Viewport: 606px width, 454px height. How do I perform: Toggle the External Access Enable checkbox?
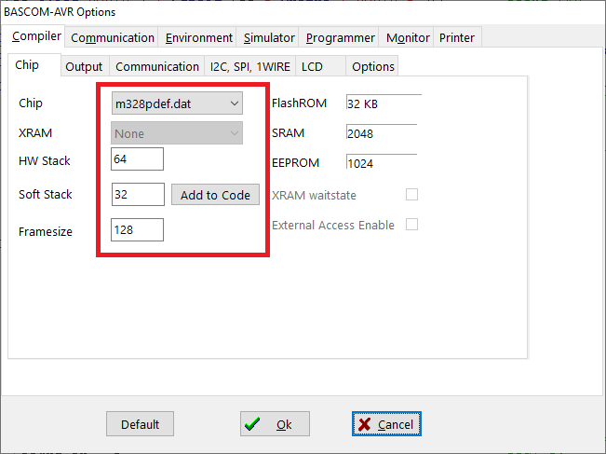[x=411, y=224]
